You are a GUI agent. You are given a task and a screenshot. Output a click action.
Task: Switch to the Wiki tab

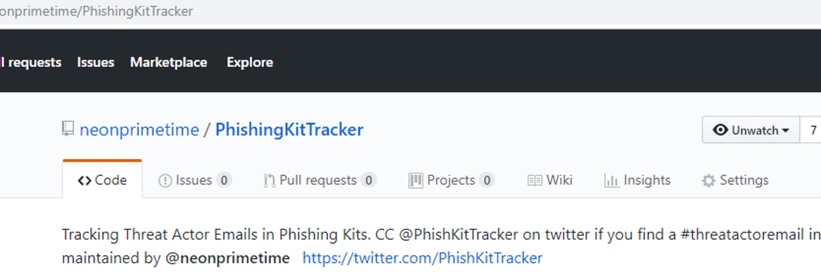pyautogui.click(x=550, y=180)
